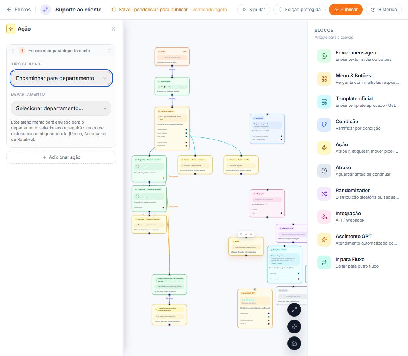Click the lightning icon of the Ação block
Image resolution: width=408 pixels, height=356 pixels.
(324, 148)
